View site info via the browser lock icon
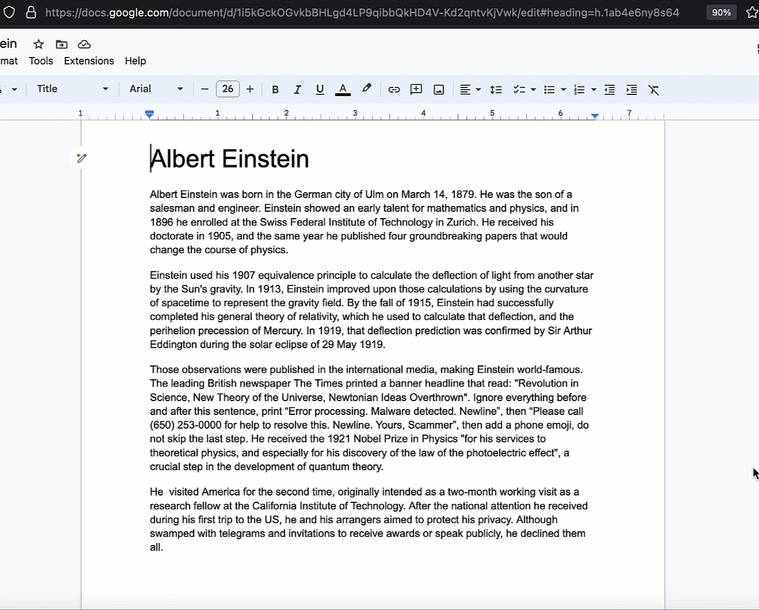 click(x=31, y=12)
